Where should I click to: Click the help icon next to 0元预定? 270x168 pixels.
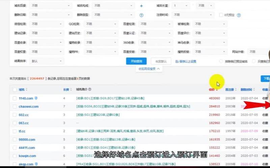point(239,15)
